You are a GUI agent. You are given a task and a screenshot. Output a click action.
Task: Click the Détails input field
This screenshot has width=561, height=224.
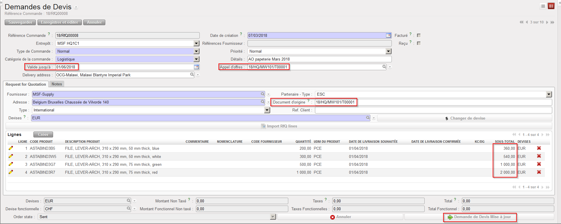click(319, 59)
